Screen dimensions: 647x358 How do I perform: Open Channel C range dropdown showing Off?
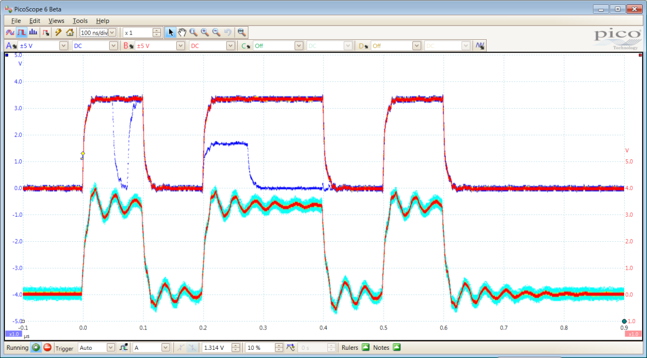(298, 46)
